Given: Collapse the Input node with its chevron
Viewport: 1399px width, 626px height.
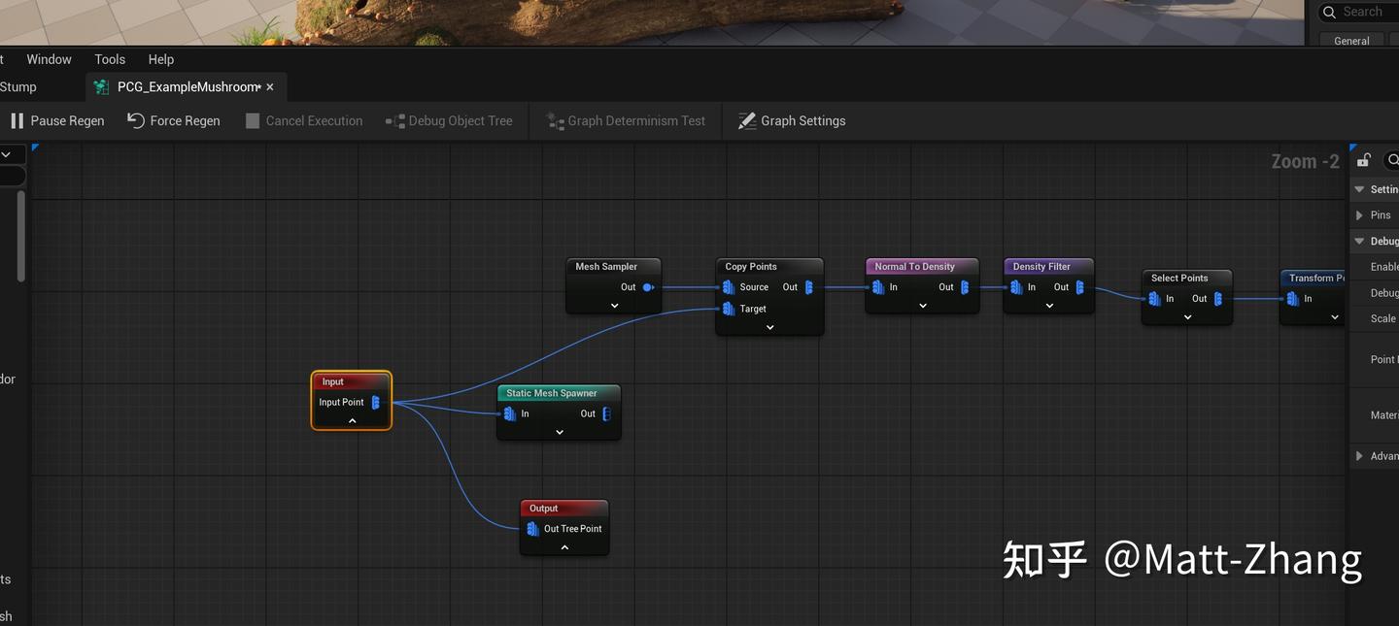Looking at the screenshot, I should point(352,420).
